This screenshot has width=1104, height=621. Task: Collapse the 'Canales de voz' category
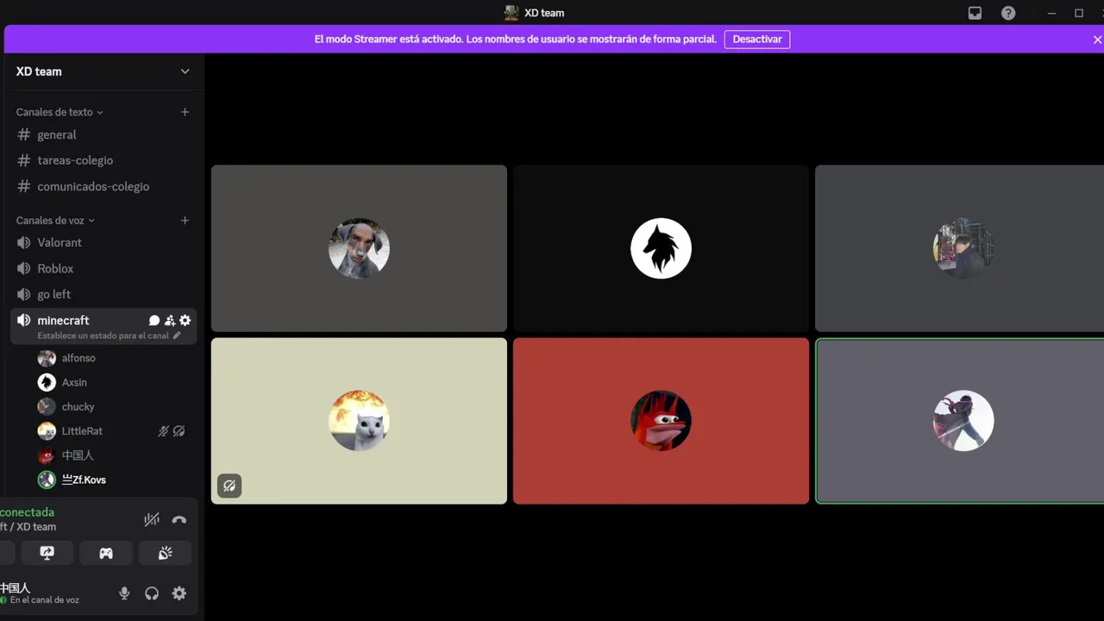point(55,221)
